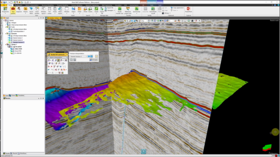The height and width of the screenshot is (157, 280).
Task: Toggle checkbox for Seismic horizon 1
Action: [x=12, y=38]
